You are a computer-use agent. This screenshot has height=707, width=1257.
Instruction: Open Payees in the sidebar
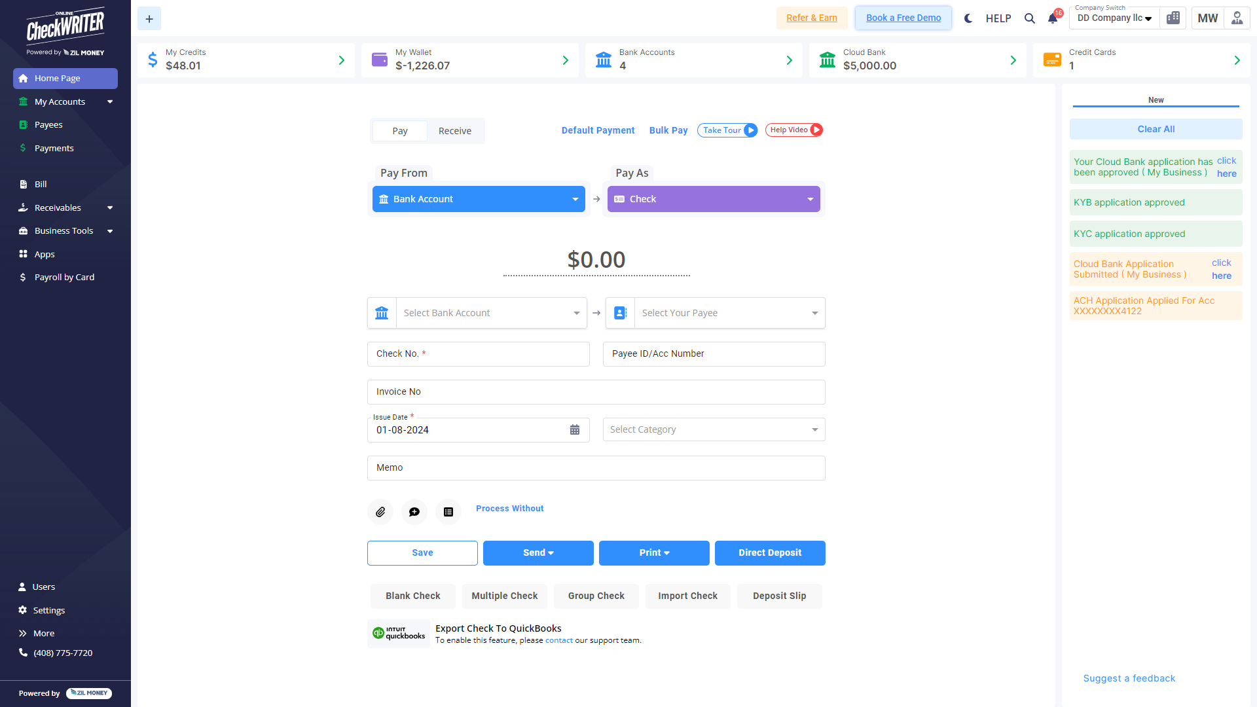[48, 124]
